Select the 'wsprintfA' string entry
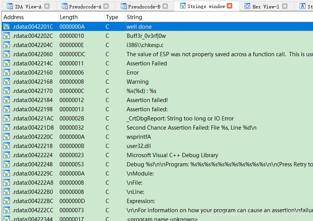This screenshot has width=313, height=221. pos(139,137)
